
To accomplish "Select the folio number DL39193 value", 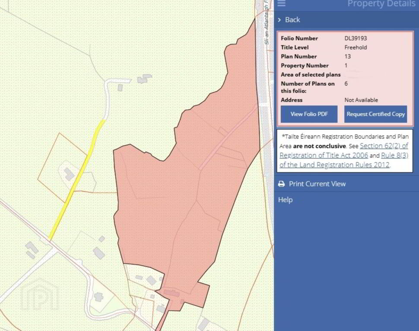I will (356, 38).
